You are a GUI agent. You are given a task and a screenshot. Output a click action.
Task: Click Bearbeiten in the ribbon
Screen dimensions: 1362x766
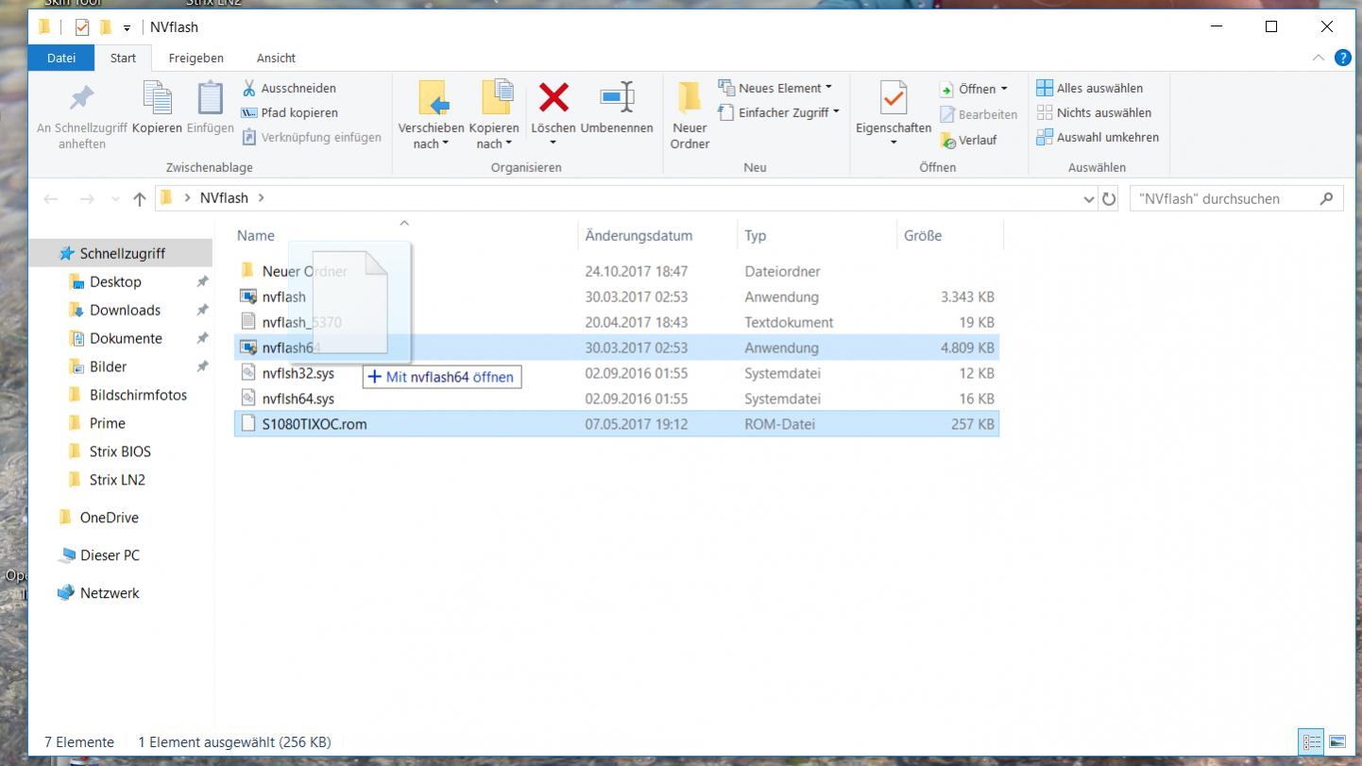click(979, 114)
